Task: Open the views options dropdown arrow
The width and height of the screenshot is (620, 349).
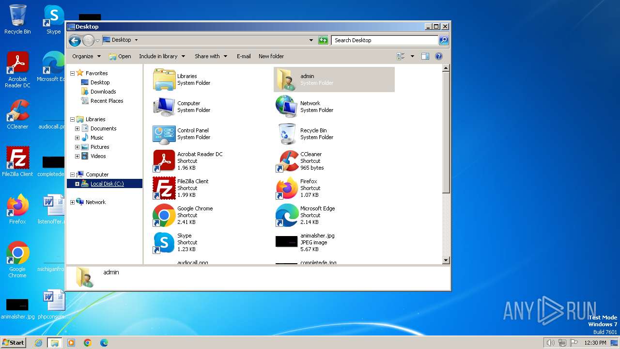Action: [x=412, y=56]
